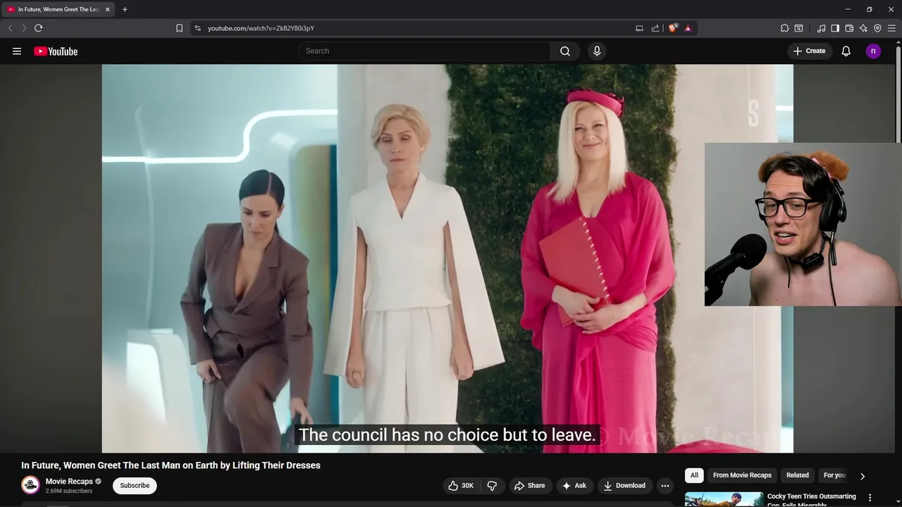Share the page URL via the share icon
Screen dimensions: 902x507
point(655,28)
